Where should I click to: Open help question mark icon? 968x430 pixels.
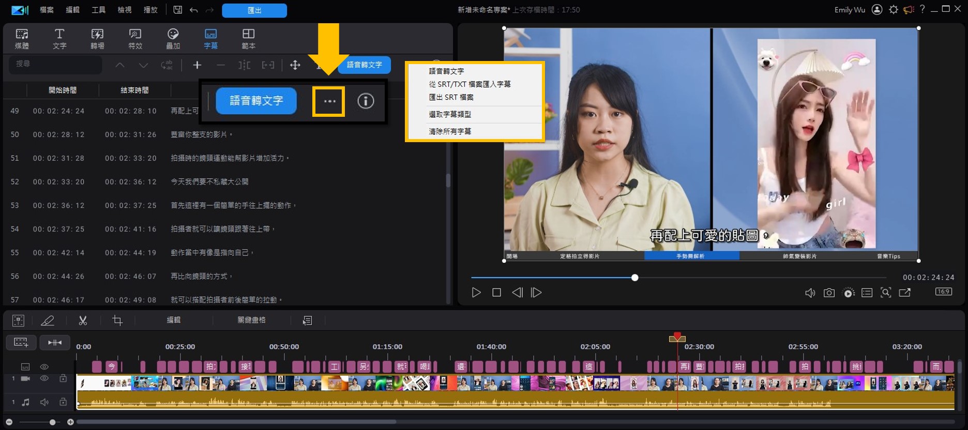[x=922, y=9]
